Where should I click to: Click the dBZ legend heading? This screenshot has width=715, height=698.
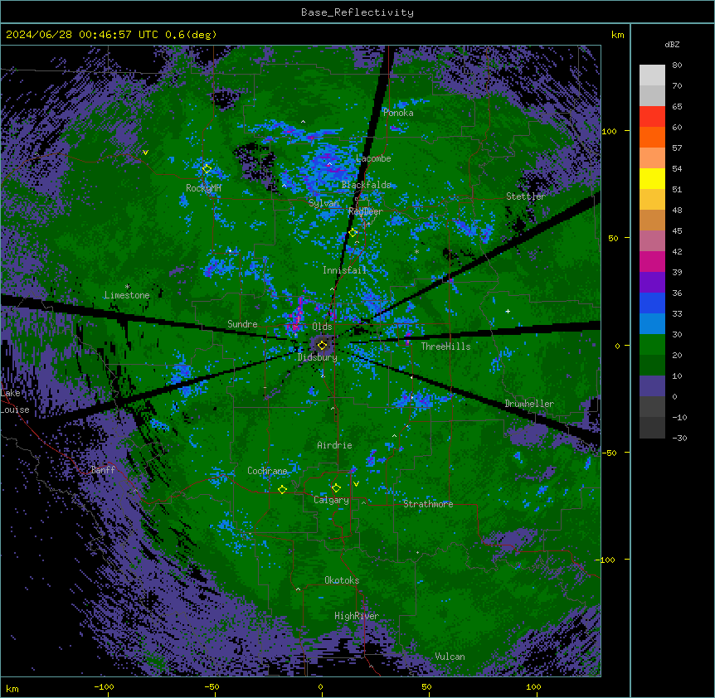point(672,44)
